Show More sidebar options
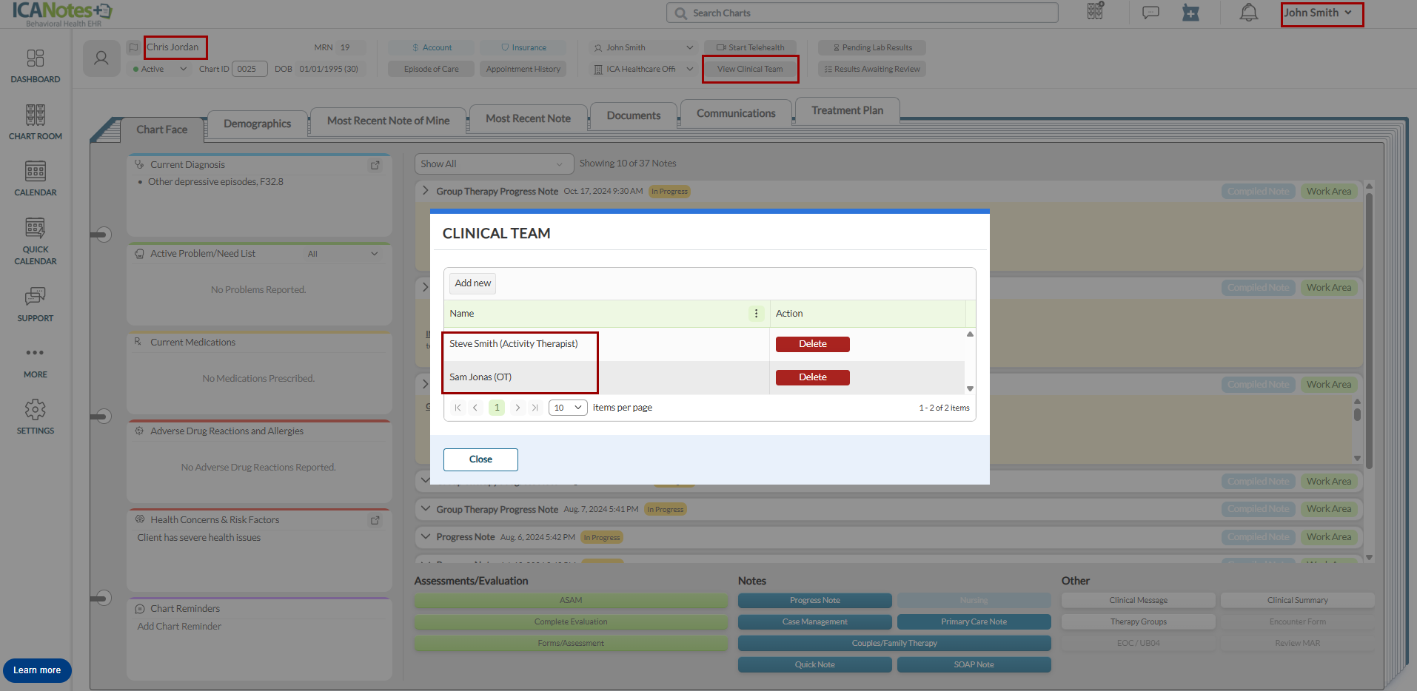1417x691 pixels. (x=36, y=363)
